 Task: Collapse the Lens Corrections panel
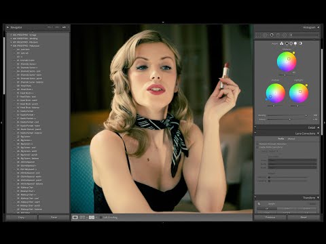pyautogui.click(x=318, y=134)
